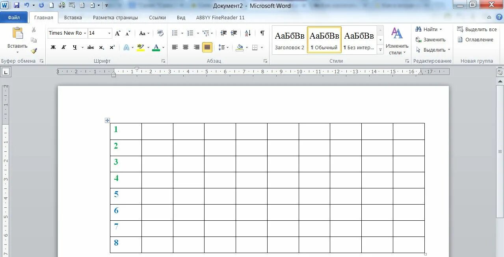Open the Шрифт dialog launcher

[163, 61]
